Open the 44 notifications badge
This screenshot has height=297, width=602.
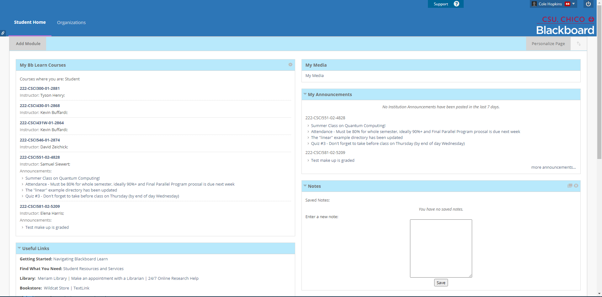(x=567, y=4)
